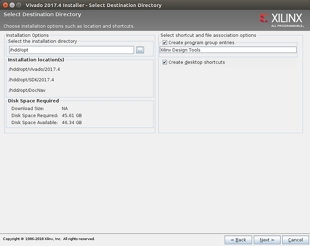
Task: Click the Xilinx Design Tools group name field
Action: point(228,50)
